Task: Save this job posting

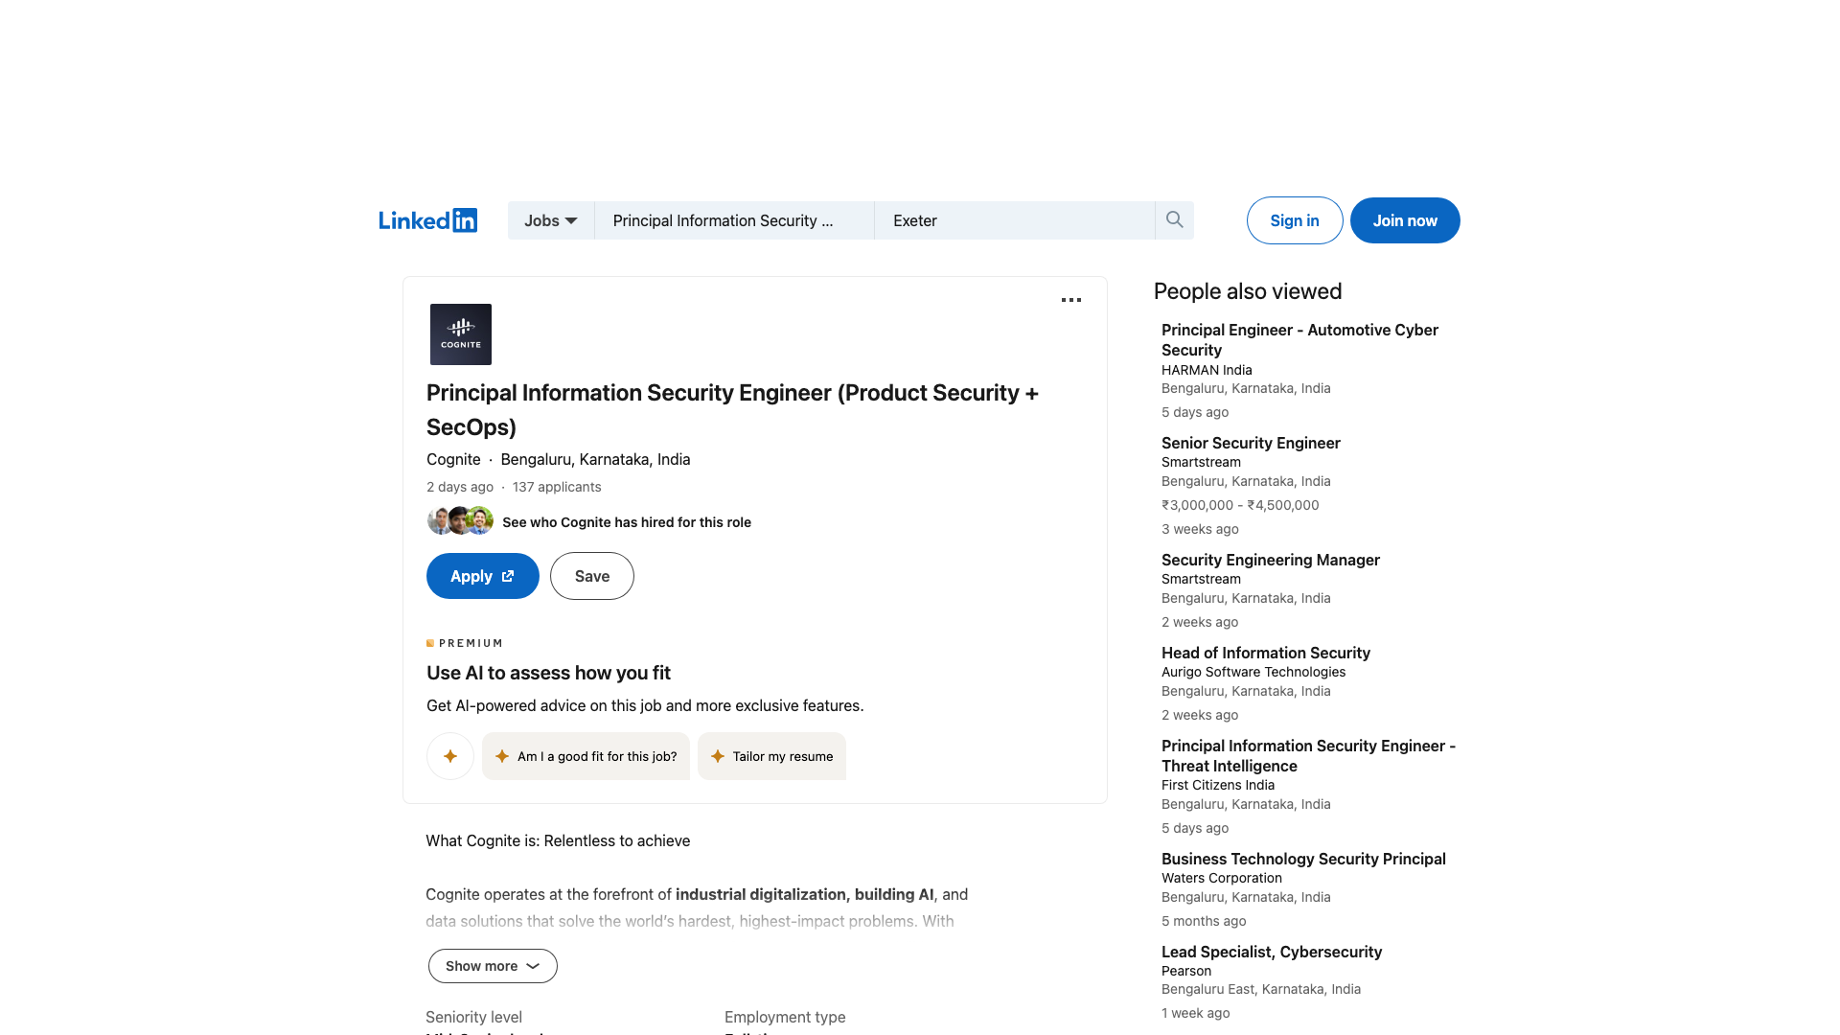Action: pyautogui.click(x=592, y=576)
